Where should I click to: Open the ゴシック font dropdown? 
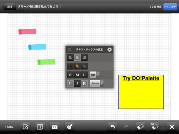[x=97, y=83]
